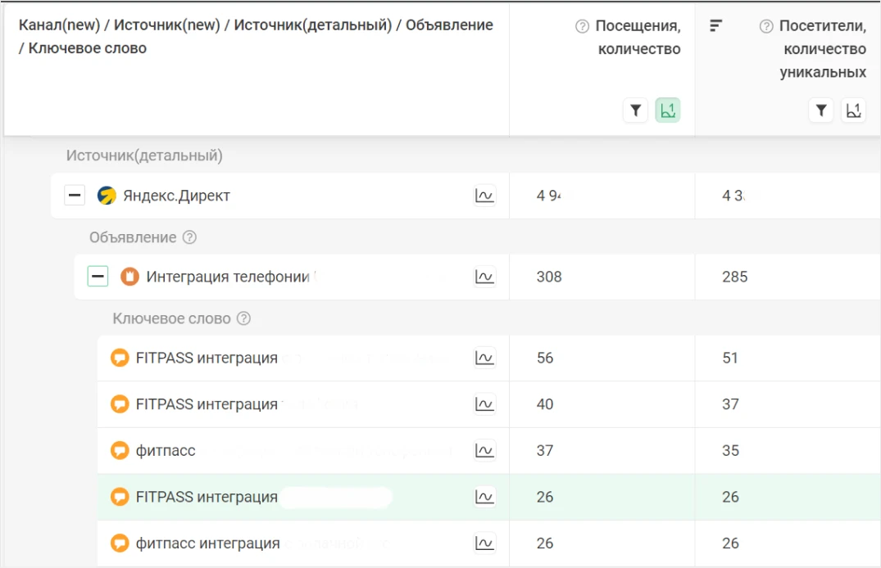Show trend chart for Яндекс.Директ row
This screenshot has width=881, height=568.
(484, 196)
